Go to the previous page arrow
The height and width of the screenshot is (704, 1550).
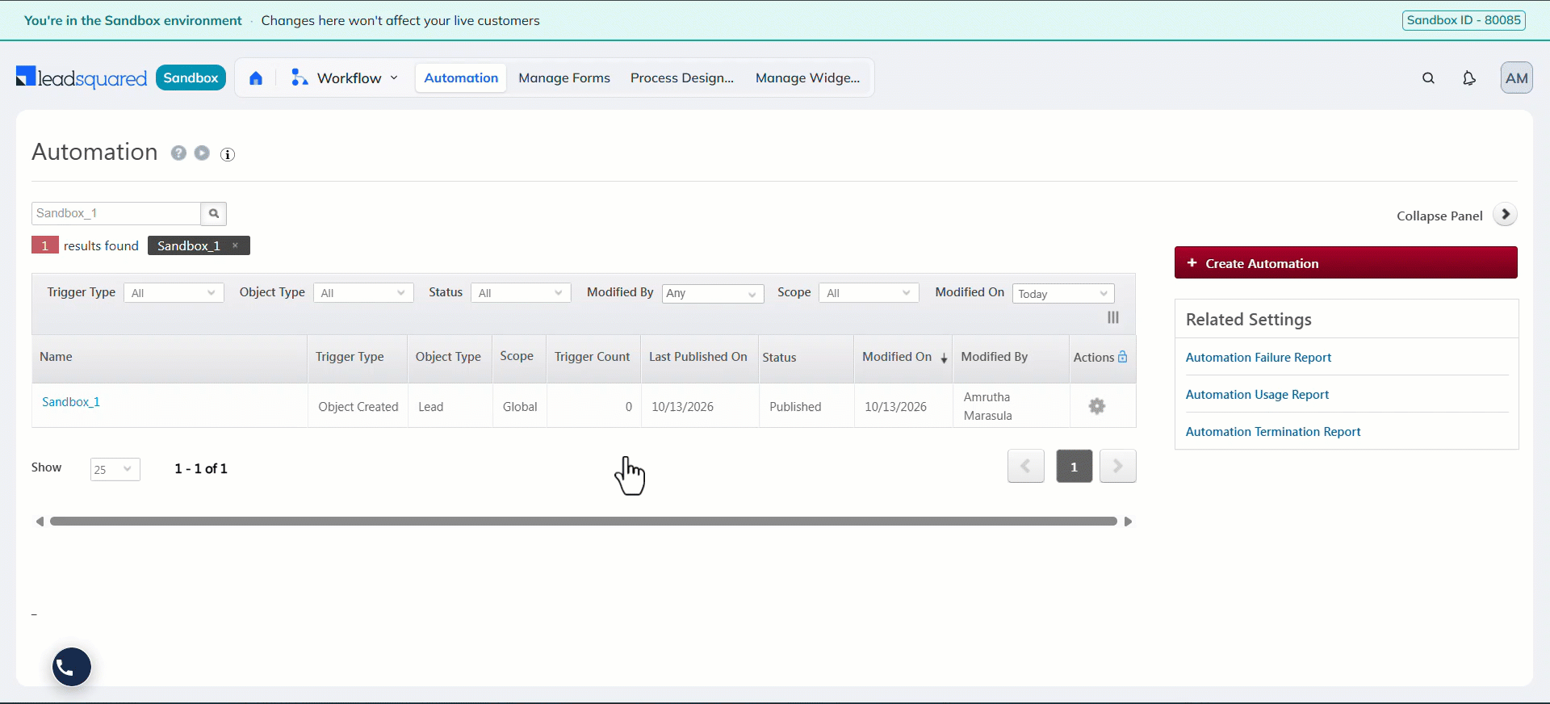(x=1026, y=467)
